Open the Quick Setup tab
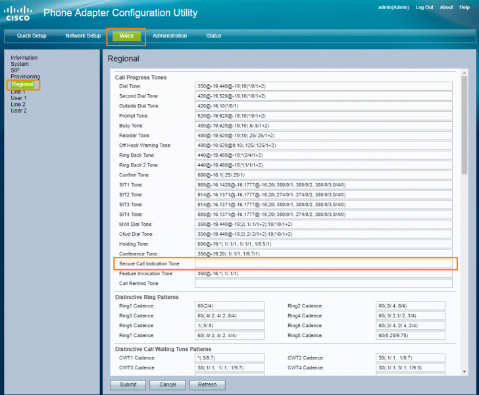Image resolution: width=479 pixels, height=395 pixels. click(x=32, y=36)
